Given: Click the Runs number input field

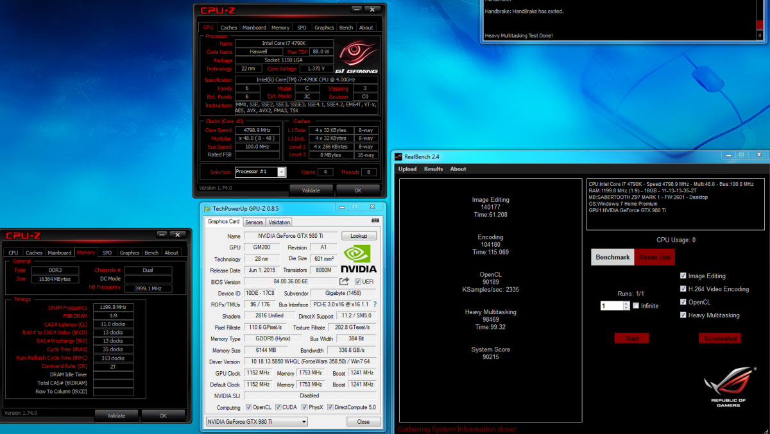Looking at the screenshot, I should coord(612,306).
